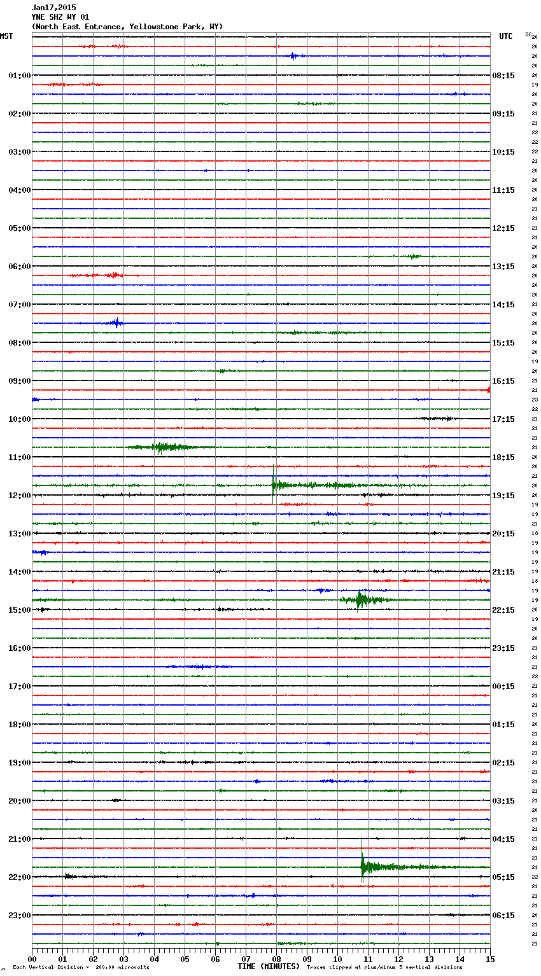The height and width of the screenshot is (976, 541).
Task: Click the 'North East Entrance, Yellowstone Park, WY' label
Action: (127, 27)
